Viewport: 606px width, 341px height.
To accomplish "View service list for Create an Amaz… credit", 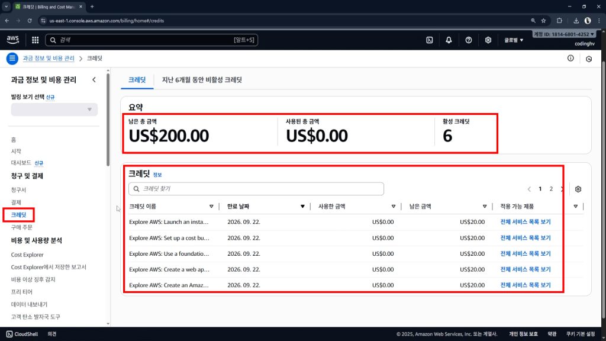I will [526, 285].
